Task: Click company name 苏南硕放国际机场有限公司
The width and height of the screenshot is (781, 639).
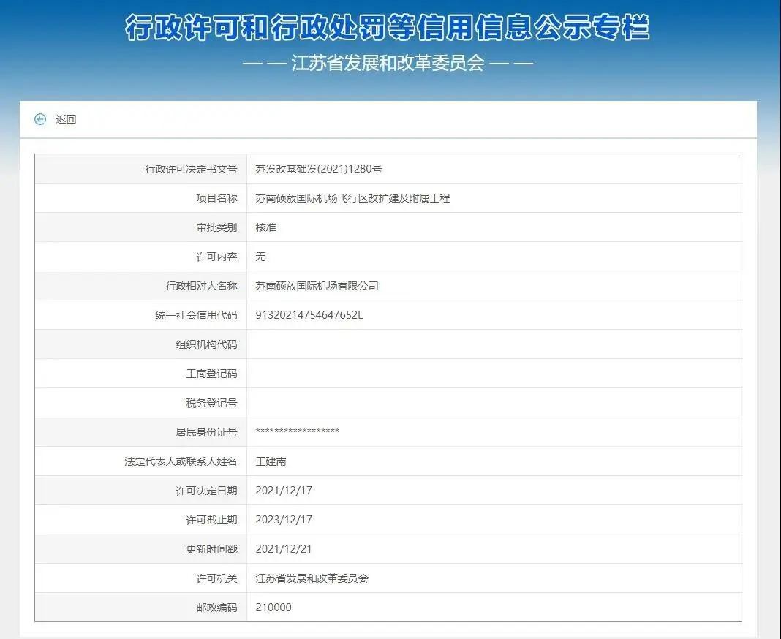Action: [317, 286]
